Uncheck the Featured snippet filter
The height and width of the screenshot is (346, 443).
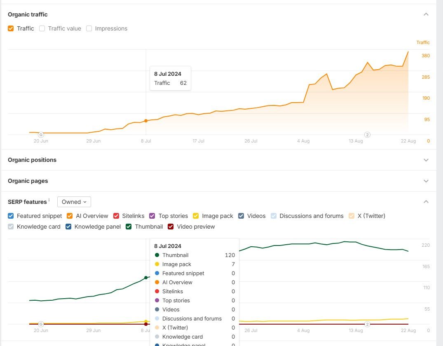[x=11, y=216]
